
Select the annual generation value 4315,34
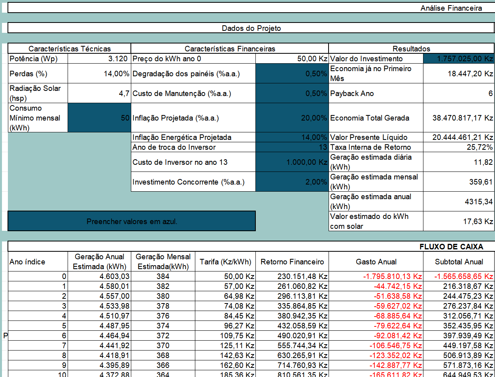[459, 202]
